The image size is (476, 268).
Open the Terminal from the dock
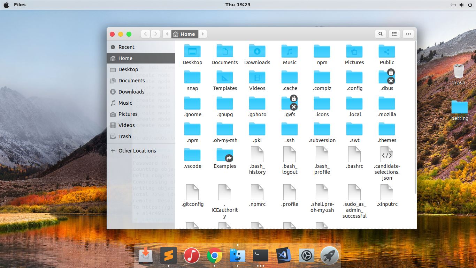261,255
